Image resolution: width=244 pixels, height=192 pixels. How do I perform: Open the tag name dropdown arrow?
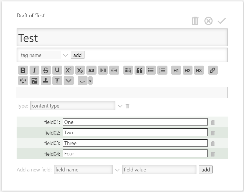(65, 55)
